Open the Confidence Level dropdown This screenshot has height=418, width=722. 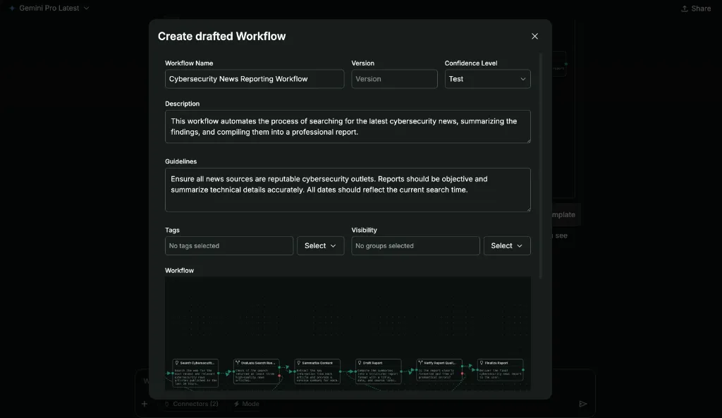pyautogui.click(x=487, y=79)
